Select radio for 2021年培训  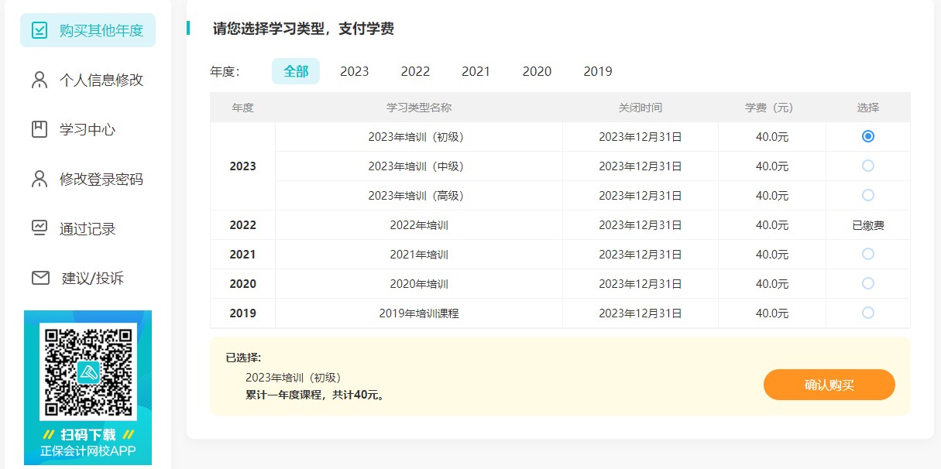pos(868,254)
